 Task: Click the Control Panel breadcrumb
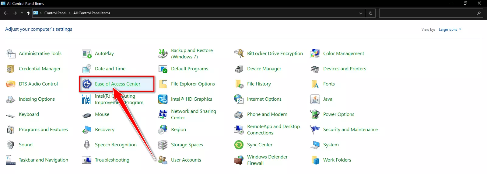pyautogui.click(x=55, y=13)
